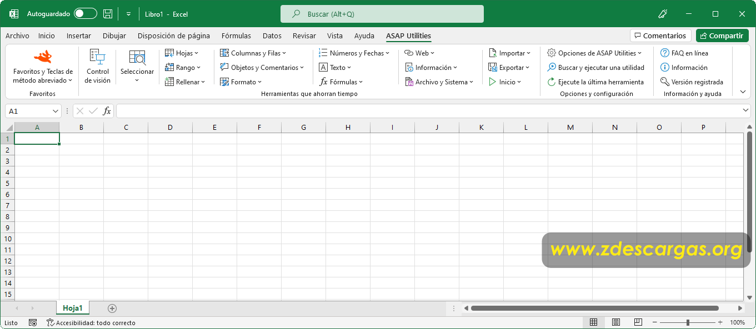Click Versión registrada
The image size is (756, 329).
692,82
